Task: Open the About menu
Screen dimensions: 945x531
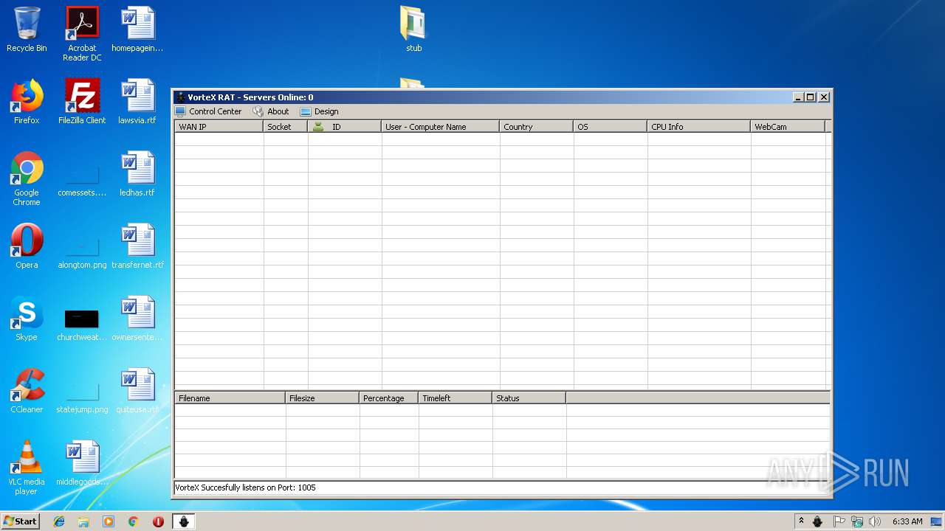Action: pos(271,111)
